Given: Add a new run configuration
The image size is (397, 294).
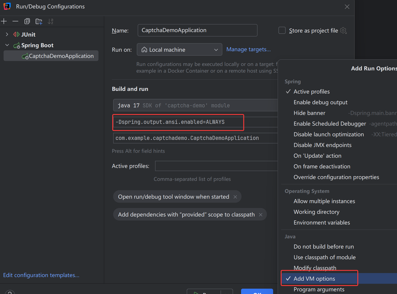Looking at the screenshot, I should (4, 21).
